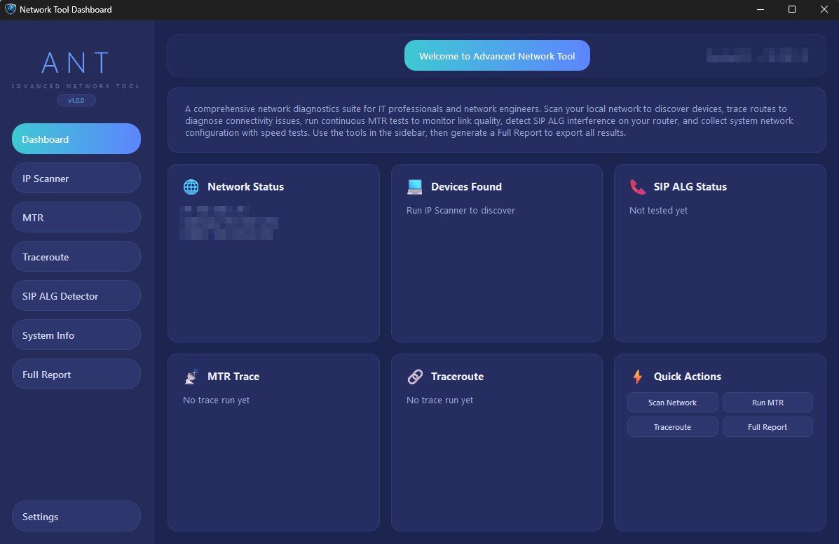This screenshot has width=839, height=544.
Task: Click the Traceroute chain-link icon
Action: [x=414, y=376]
